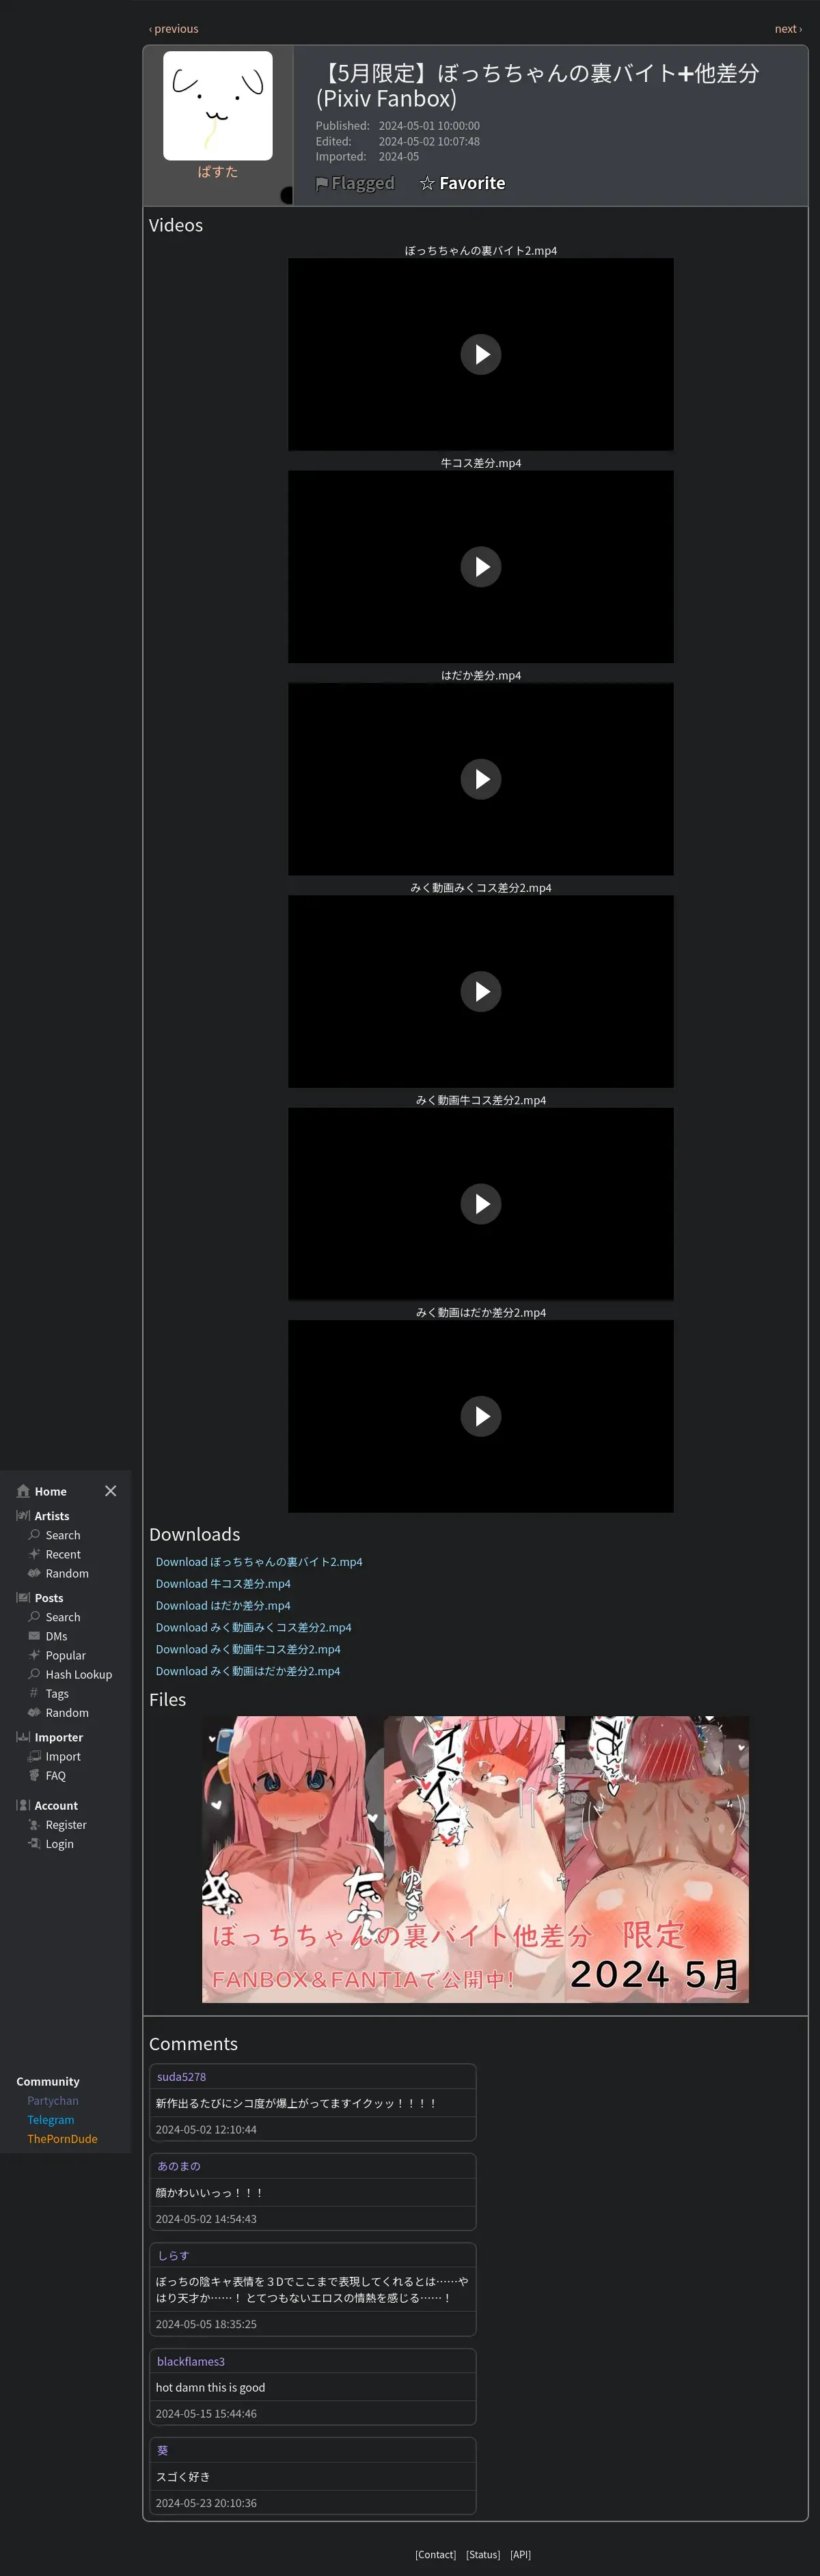Click the [Status] footer link
820x2576 pixels.
(483, 2554)
